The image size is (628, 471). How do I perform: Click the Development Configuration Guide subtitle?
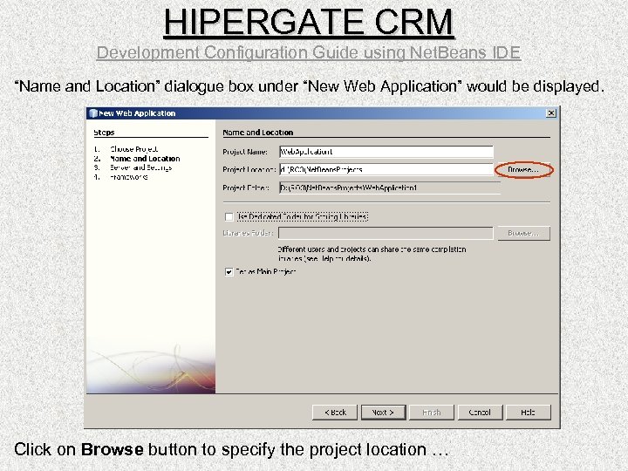tap(309, 53)
